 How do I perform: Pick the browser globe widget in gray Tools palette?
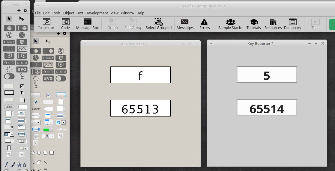pos(9,35)
